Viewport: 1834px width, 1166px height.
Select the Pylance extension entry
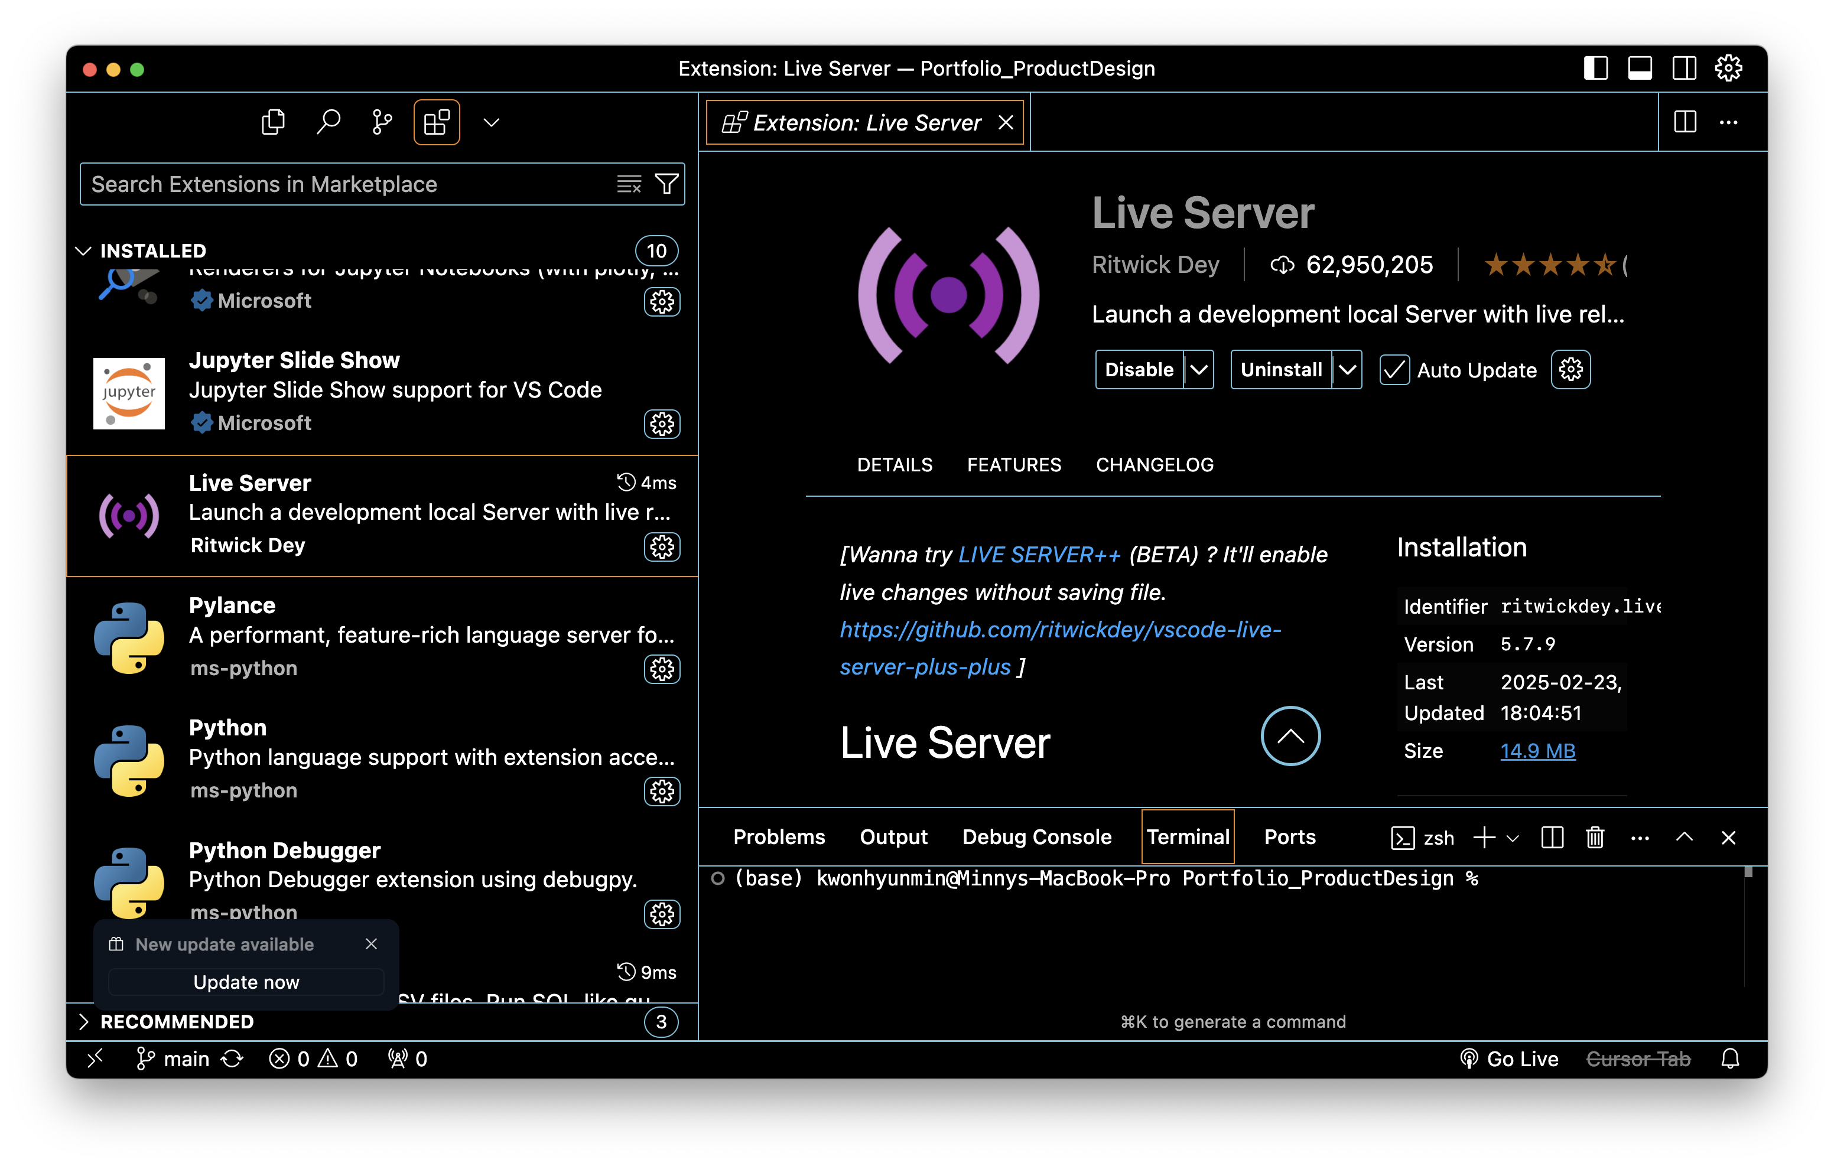(x=382, y=637)
